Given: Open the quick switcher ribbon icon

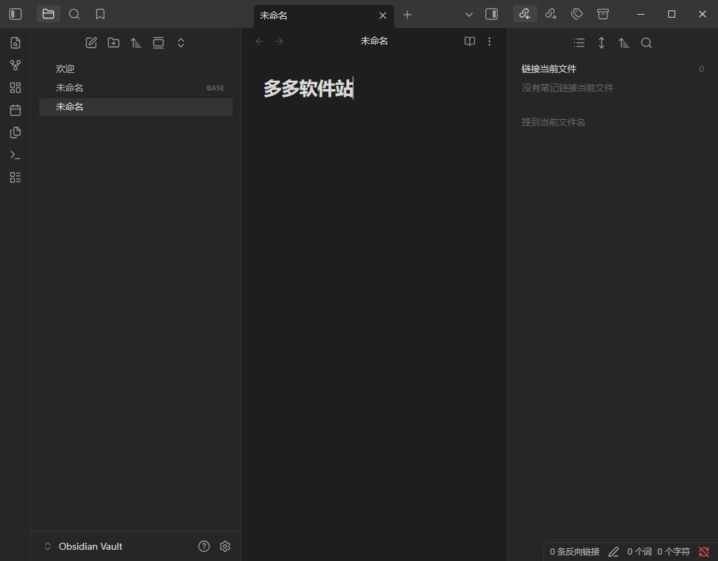Looking at the screenshot, I should tap(15, 43).
